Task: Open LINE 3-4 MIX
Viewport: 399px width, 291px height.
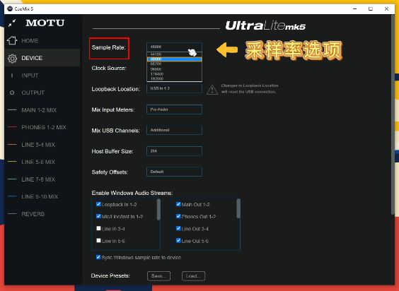Action: click(38, 145)
